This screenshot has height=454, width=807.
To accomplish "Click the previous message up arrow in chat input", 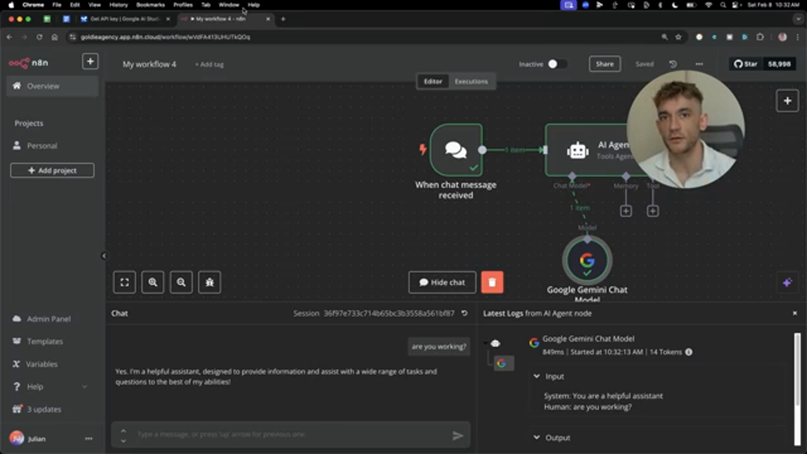I will point(123,431).
